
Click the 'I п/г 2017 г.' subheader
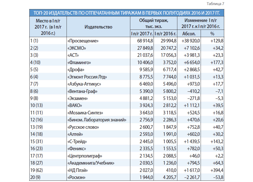coord(142,34)
